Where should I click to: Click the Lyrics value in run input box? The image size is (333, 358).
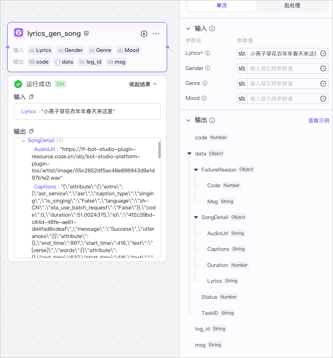click(78, 112)
